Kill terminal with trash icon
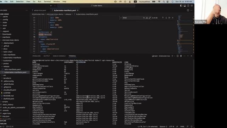The width and height of the screenshot is (227, 128). click(x=181, y=56)
